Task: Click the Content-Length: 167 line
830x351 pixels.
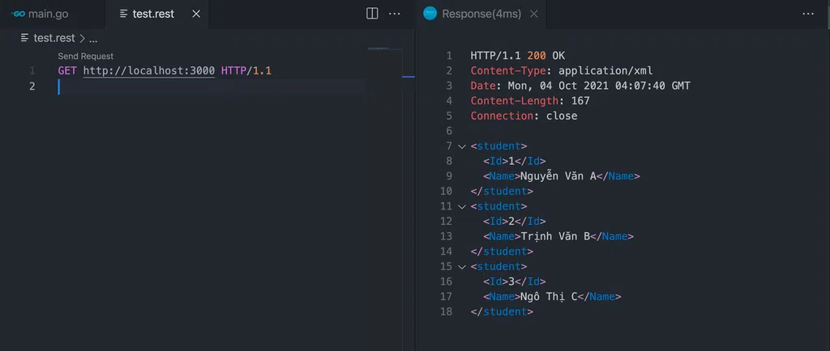Action: click(x=530, y=101)
